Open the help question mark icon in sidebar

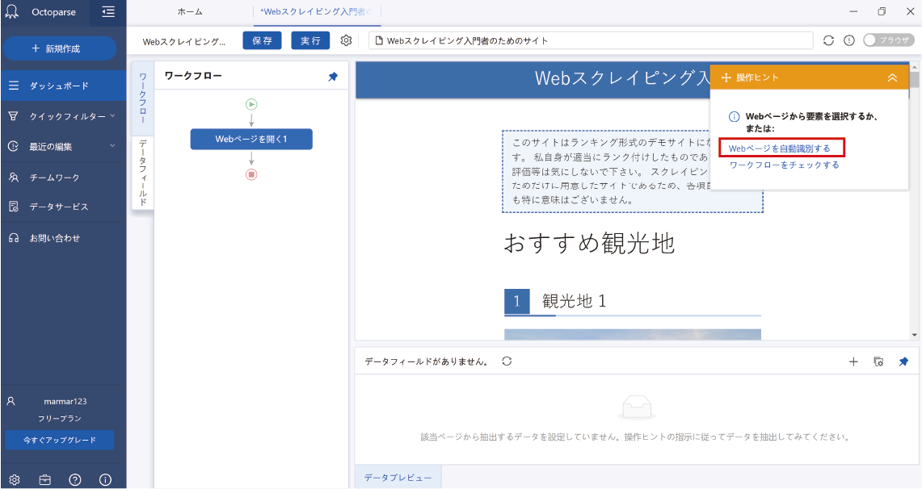(x=75, y=479)
